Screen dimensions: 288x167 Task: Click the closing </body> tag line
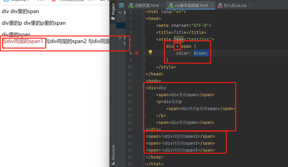(155, 157)
